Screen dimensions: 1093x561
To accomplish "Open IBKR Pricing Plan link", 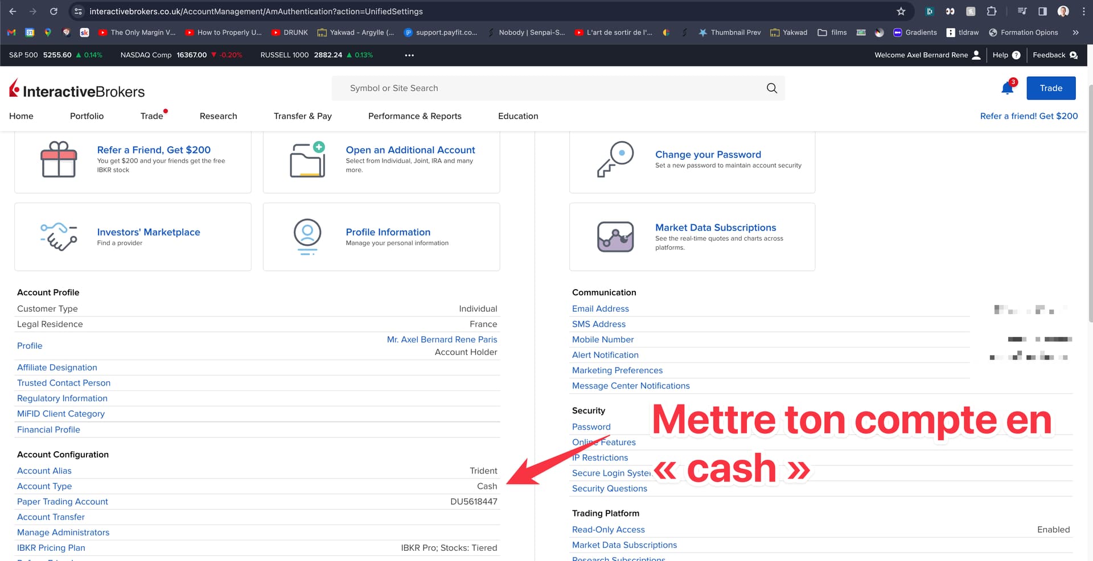I will [x=51, y=547].
